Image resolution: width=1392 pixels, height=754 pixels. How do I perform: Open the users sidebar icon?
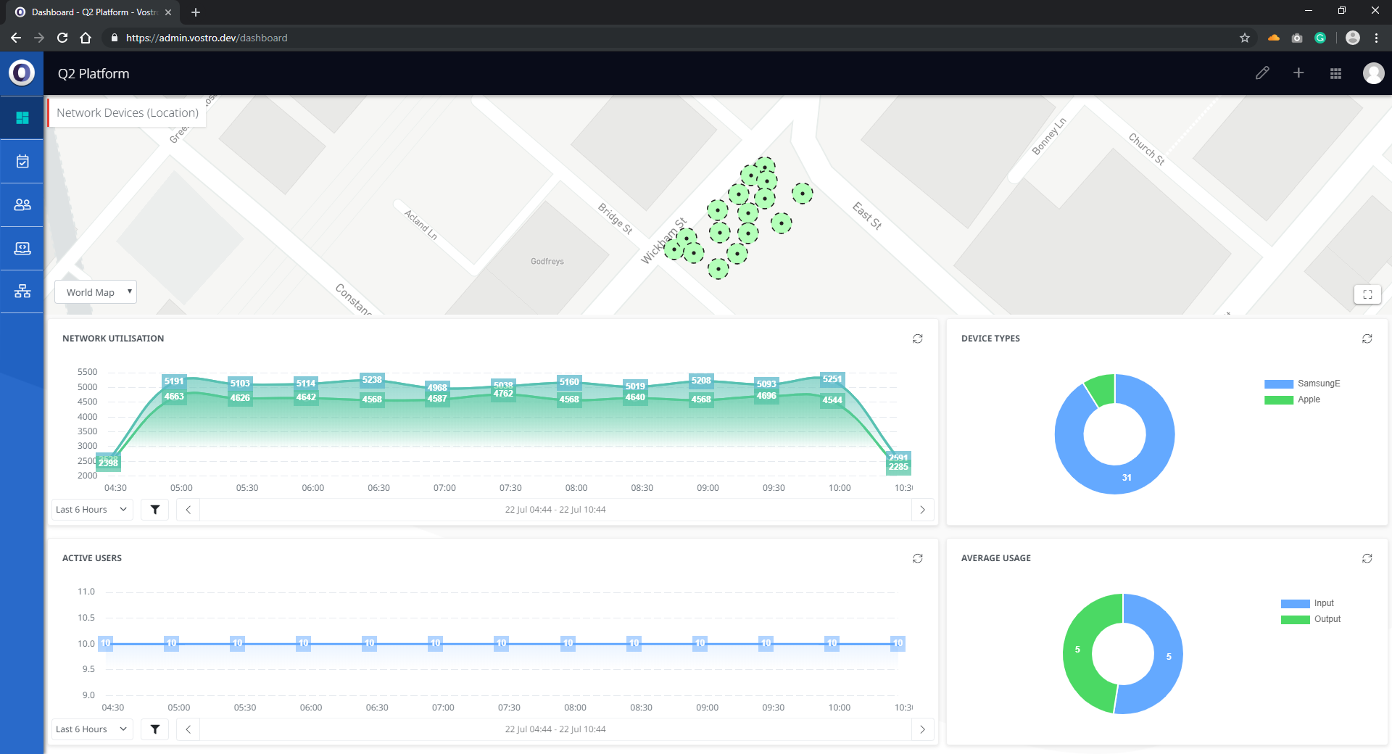click(22, 204)
